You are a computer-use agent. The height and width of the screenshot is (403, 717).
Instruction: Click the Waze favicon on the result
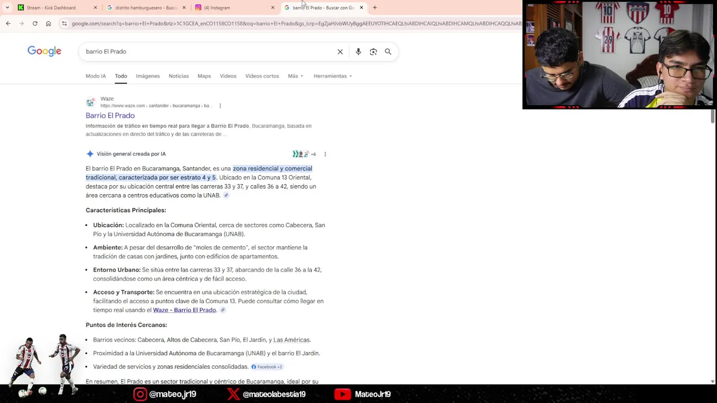tap(90, 102)
